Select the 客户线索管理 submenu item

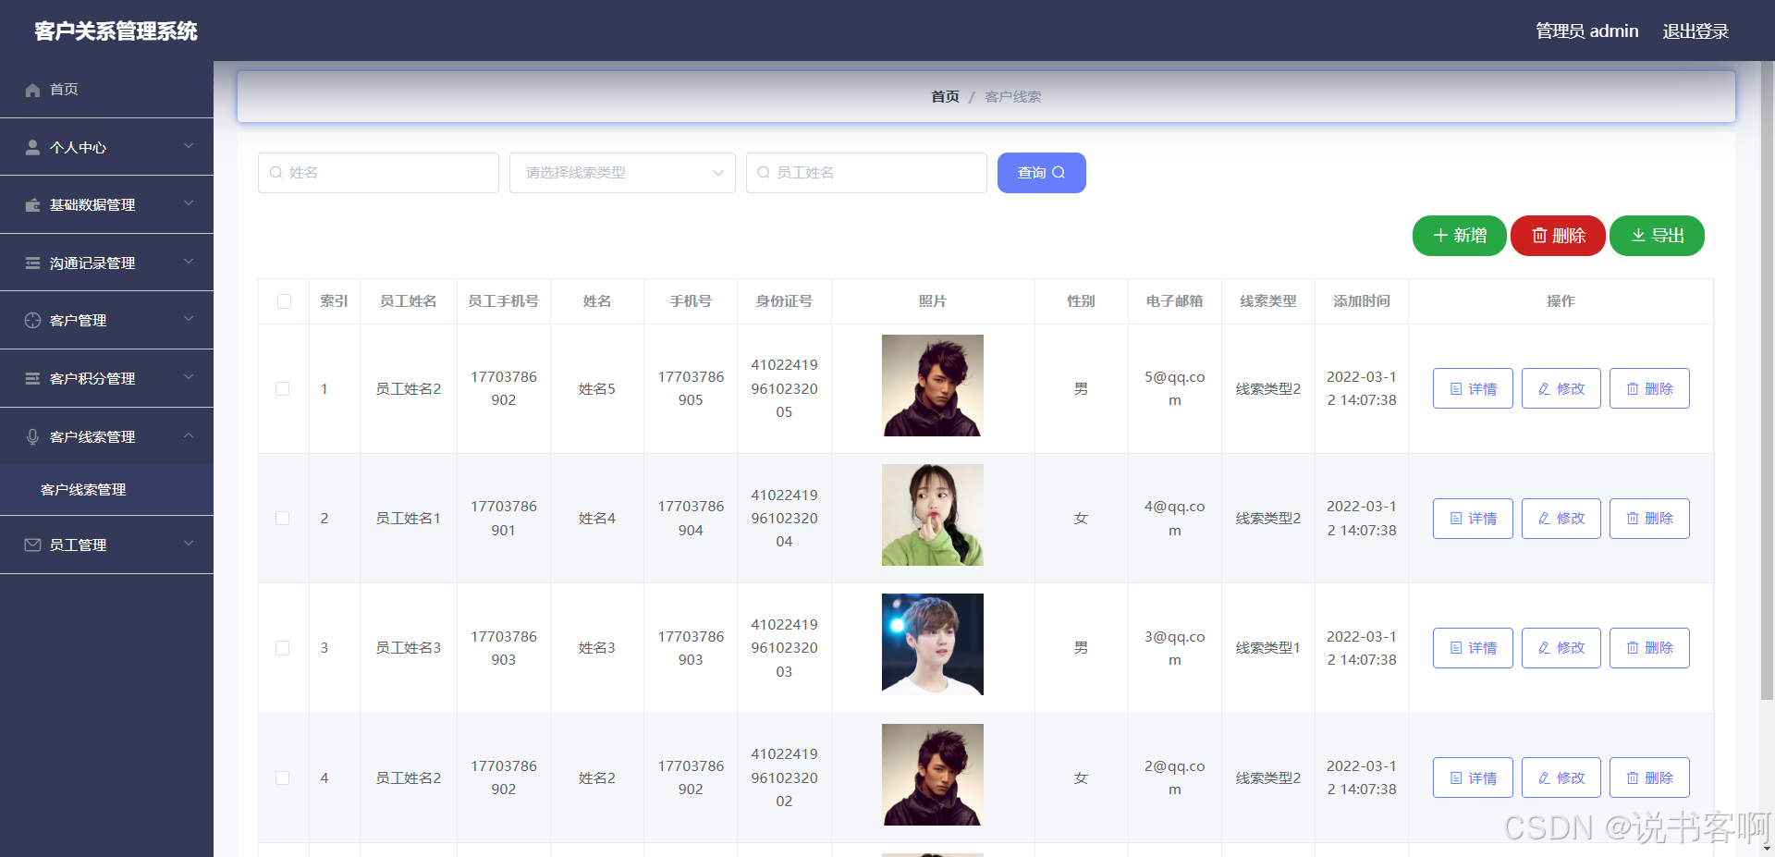[106, 490]
